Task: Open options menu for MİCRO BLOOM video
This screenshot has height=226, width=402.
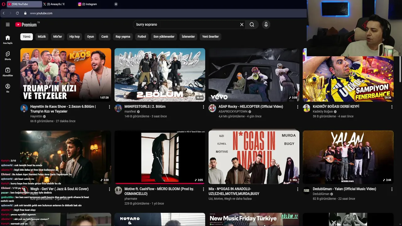Action: coord(204,189)
